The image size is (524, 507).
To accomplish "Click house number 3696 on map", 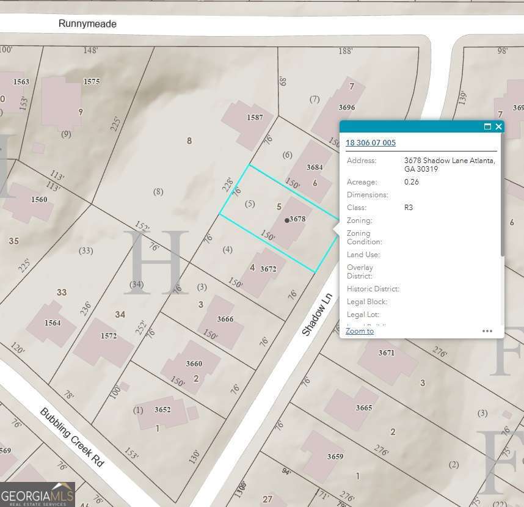I will pyautogui.click(x=346, y=108).
